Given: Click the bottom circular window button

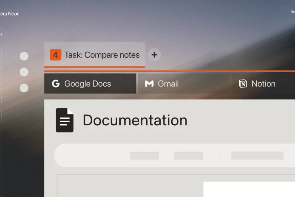Looking at the screenshot, I should coord(24,88).
